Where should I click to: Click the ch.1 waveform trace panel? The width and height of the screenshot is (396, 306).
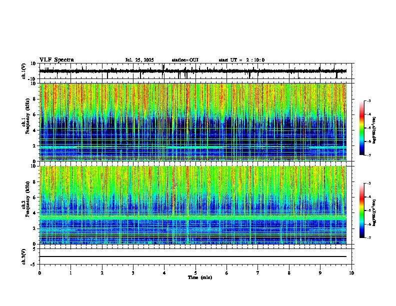195,71
